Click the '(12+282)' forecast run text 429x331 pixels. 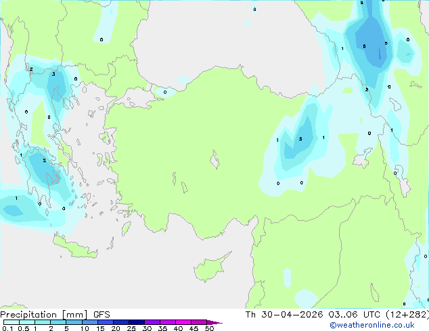407,315
